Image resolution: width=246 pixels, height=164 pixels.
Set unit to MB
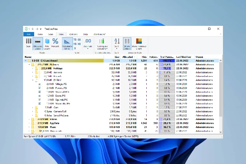click(x=75, y=44)
